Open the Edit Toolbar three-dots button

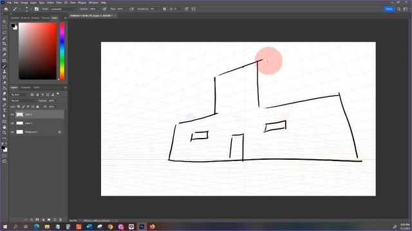pyautogui.click(x=5, y=138)
